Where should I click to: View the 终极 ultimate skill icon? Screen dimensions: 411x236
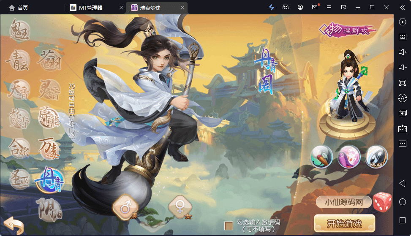(376, 157)
